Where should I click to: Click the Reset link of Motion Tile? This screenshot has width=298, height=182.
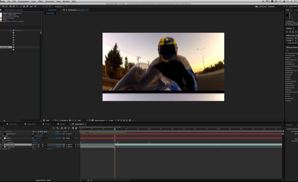point(34,149)
